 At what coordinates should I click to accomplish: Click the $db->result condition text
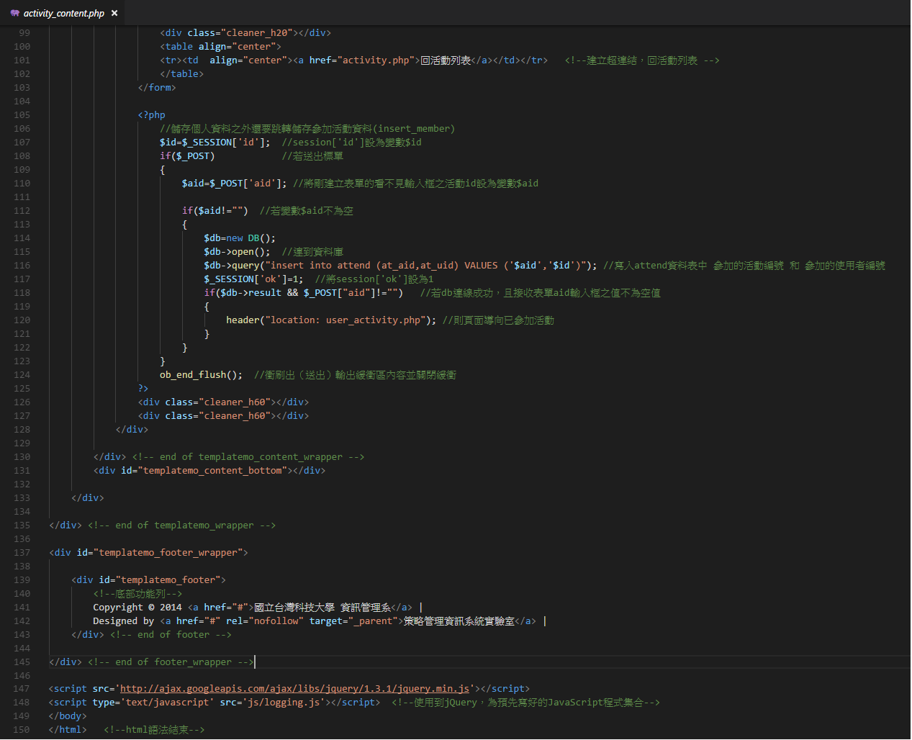coord(251,293)
